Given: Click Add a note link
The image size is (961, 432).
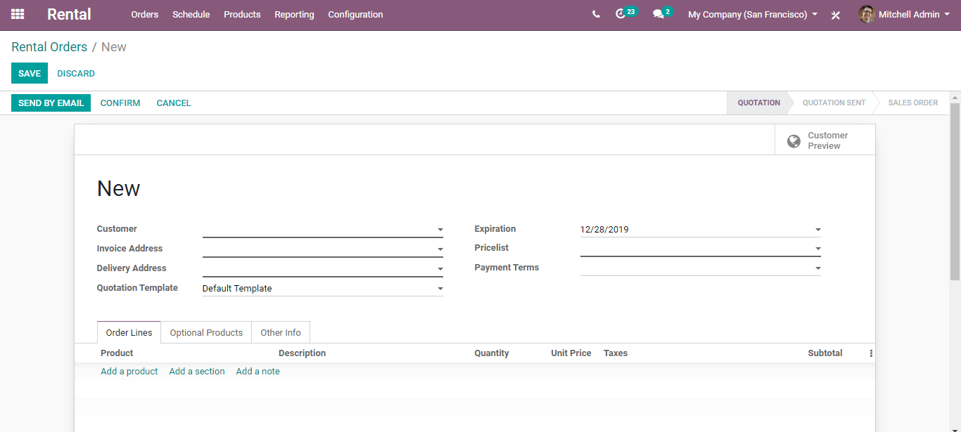Looking at the screenshot, I should coord(257,371).
